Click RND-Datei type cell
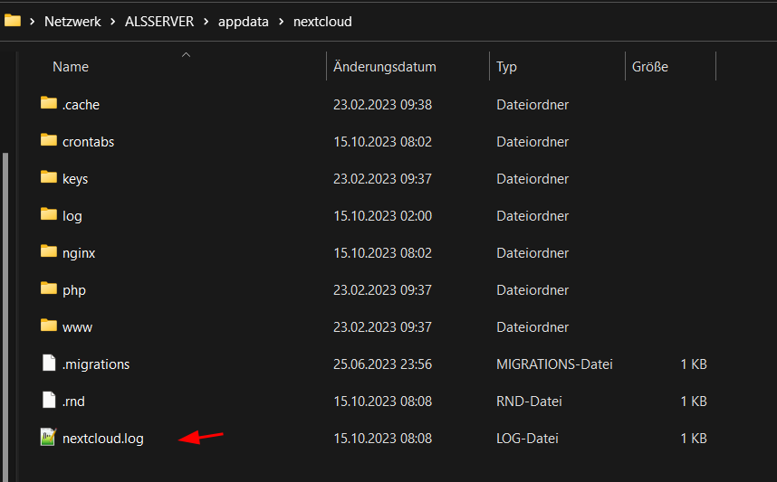The height and width of the screenshot is (482, 777). [x=529, y=402]
